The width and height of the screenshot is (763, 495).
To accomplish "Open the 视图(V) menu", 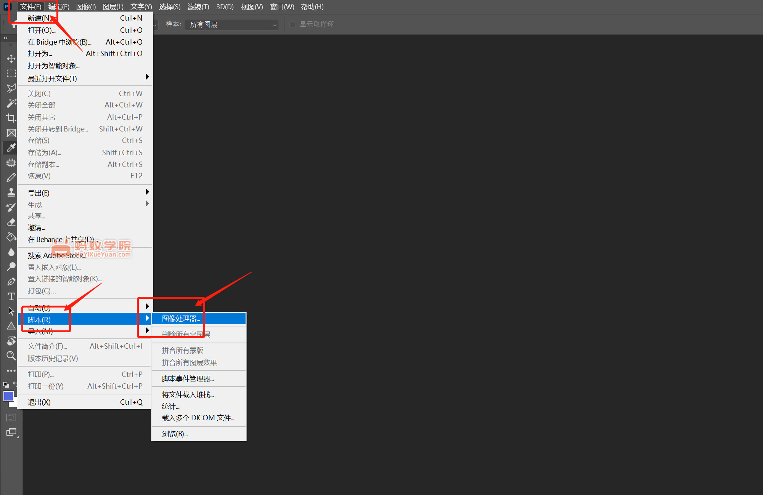I will pyautogui.click(x=252, y=7).
